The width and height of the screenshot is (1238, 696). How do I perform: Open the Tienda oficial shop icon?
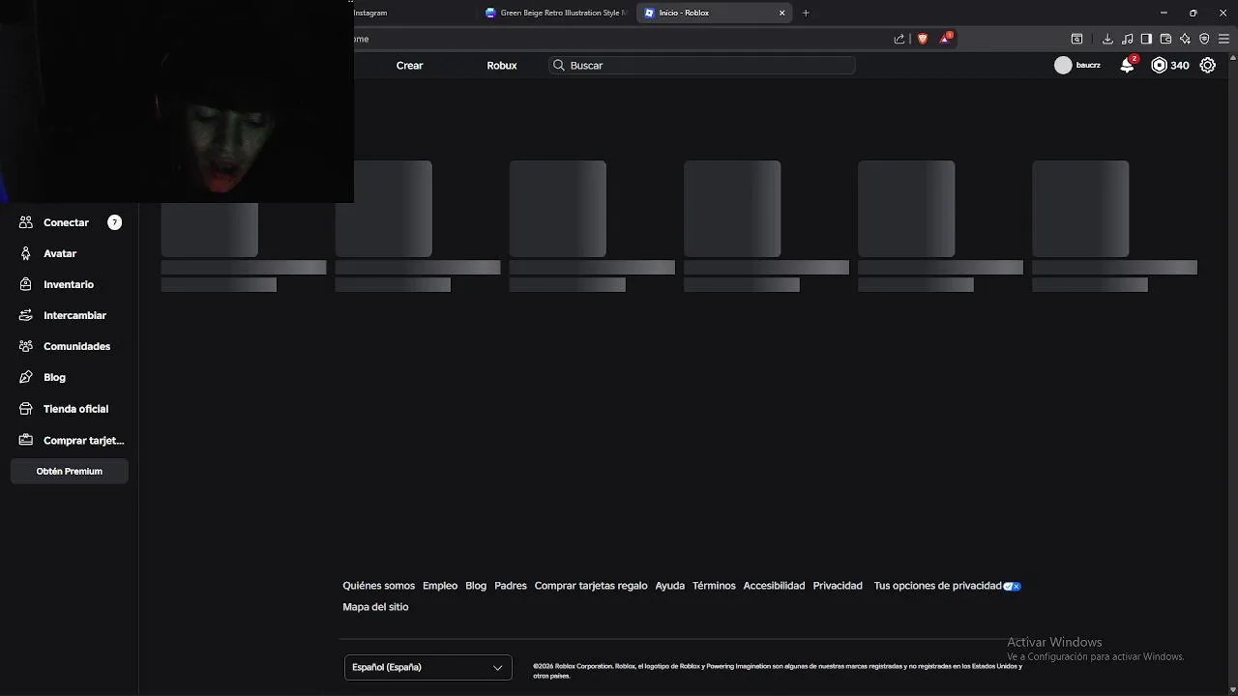click(26, 409)
